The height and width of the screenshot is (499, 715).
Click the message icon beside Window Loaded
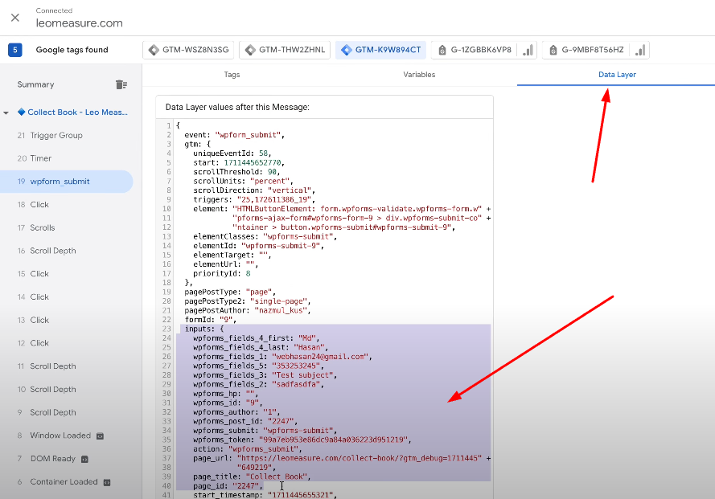[x=100, y=436]
